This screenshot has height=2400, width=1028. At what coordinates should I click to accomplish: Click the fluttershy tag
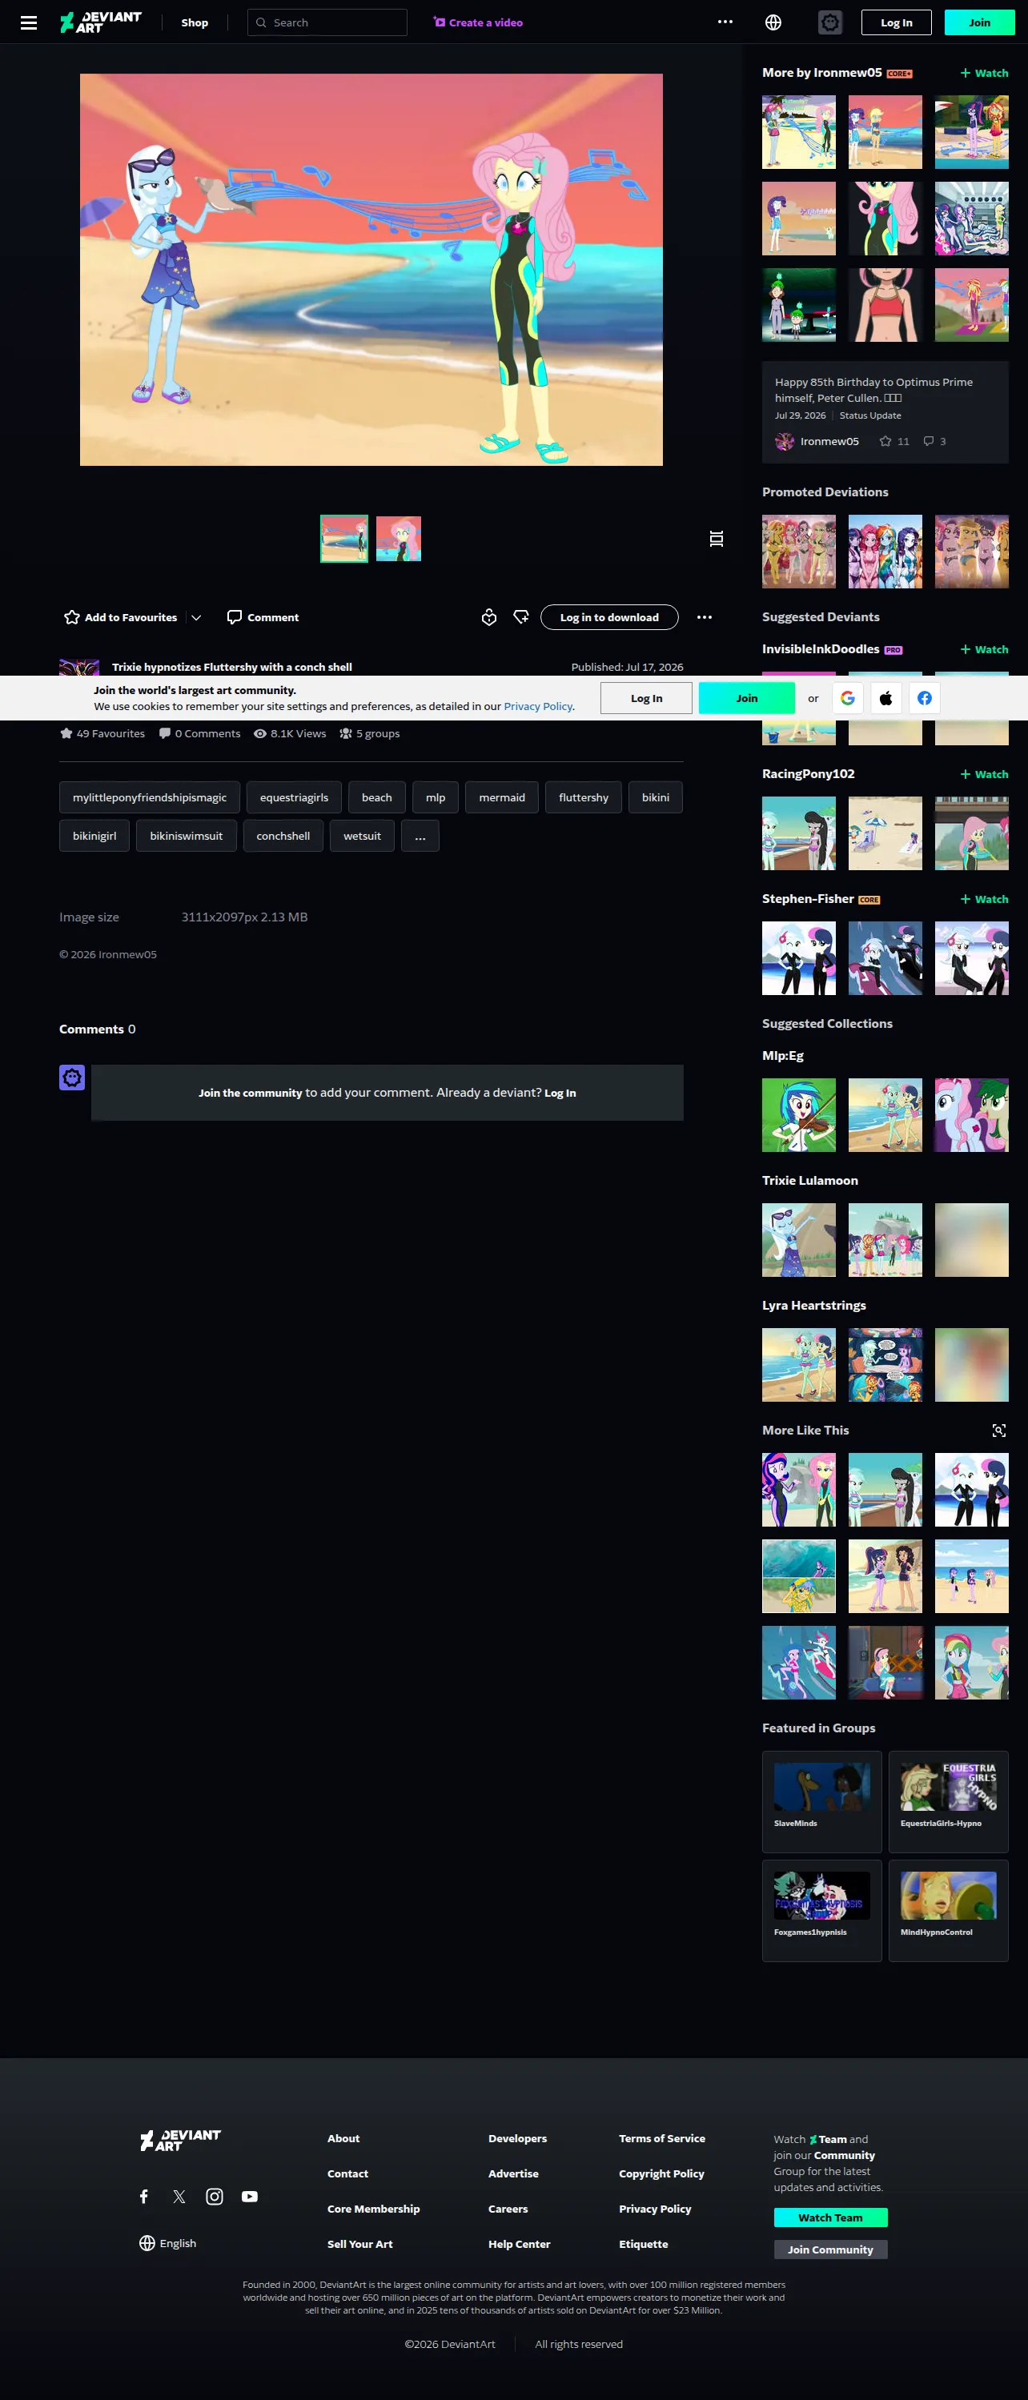[x=584, y=797]
